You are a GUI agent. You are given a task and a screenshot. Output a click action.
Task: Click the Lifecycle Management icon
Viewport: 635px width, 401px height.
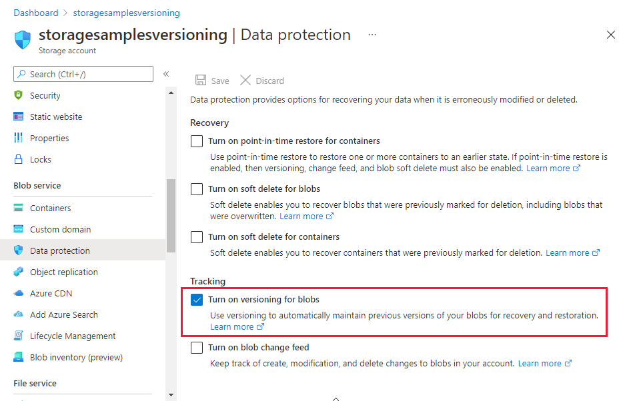tap(18, 336)
